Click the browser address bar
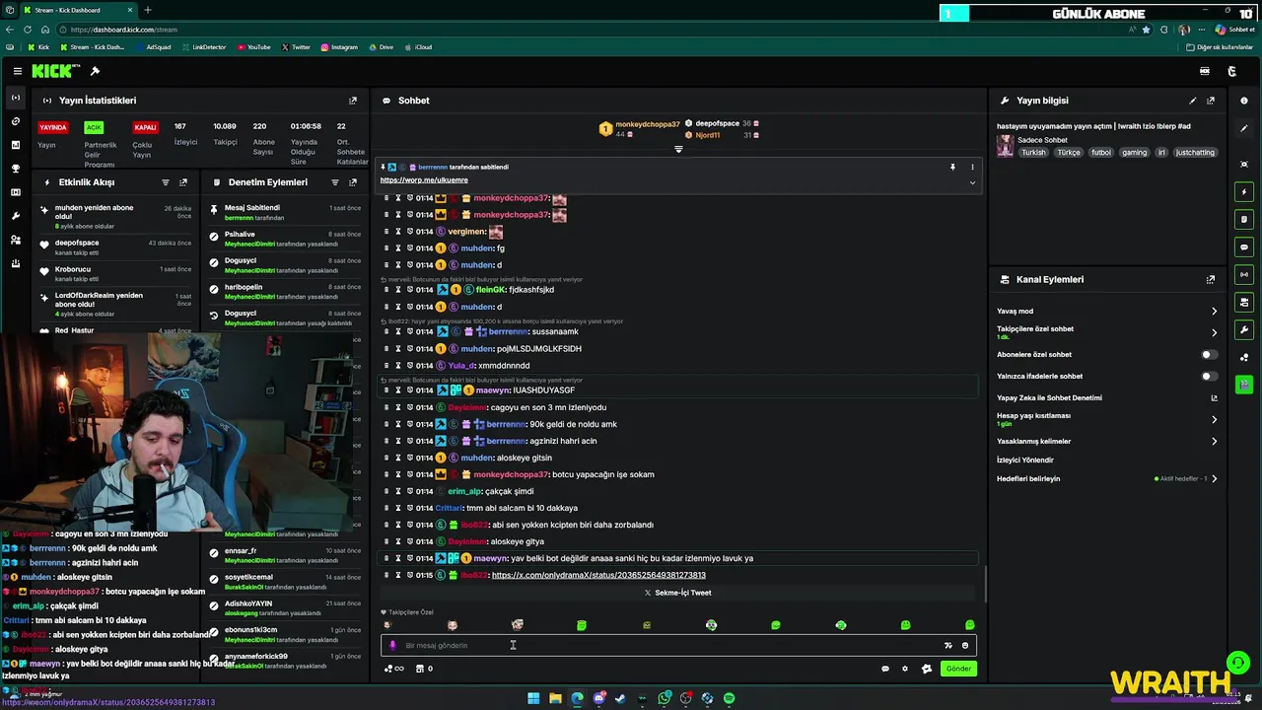 coord(592,30)
